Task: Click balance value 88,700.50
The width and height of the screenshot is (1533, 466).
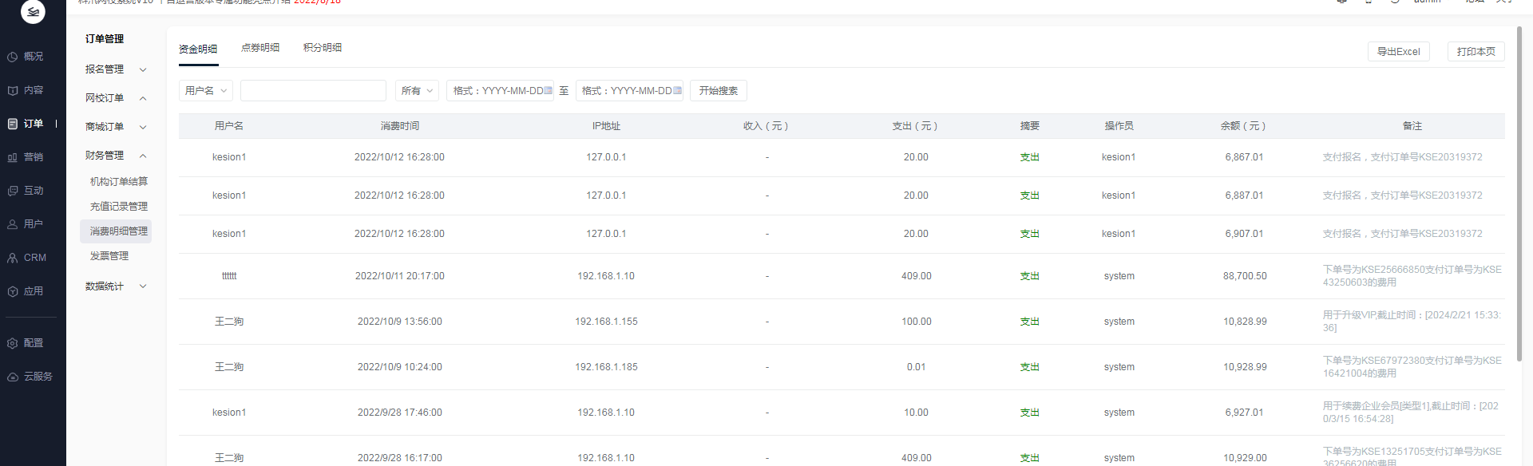Action: (1245, 276)
